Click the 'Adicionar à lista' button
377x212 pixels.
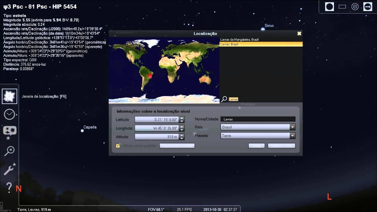coord(282,146)
